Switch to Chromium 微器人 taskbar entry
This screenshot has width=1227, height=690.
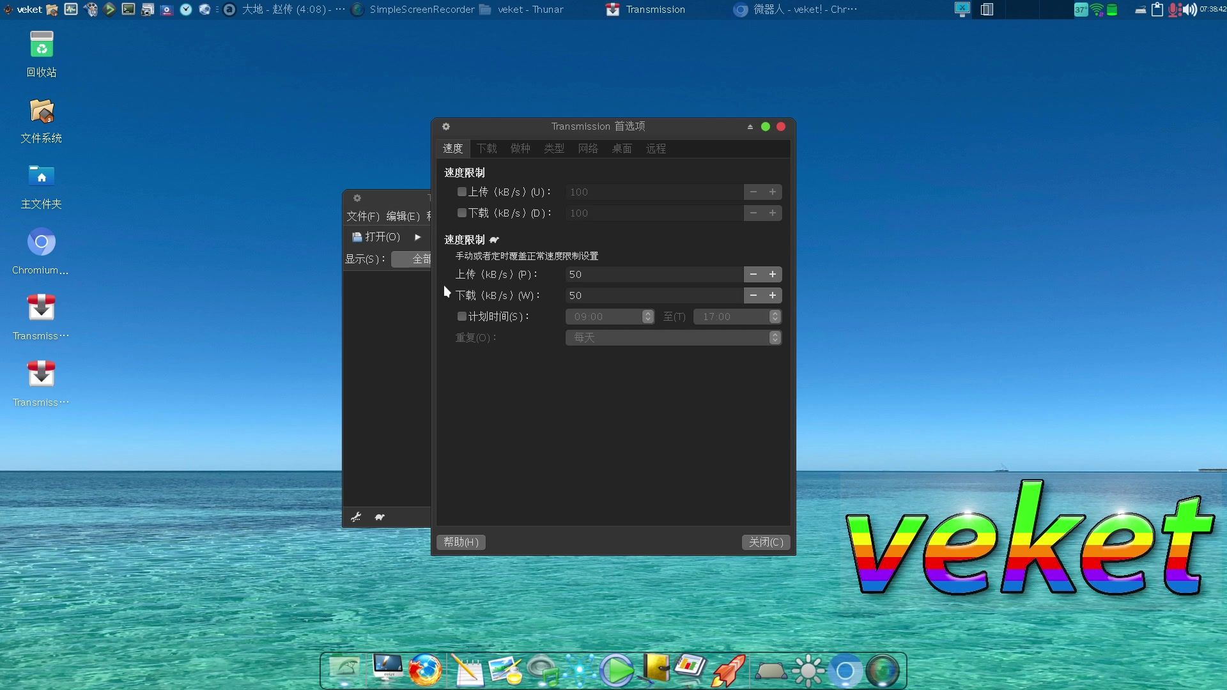(796, 10)
